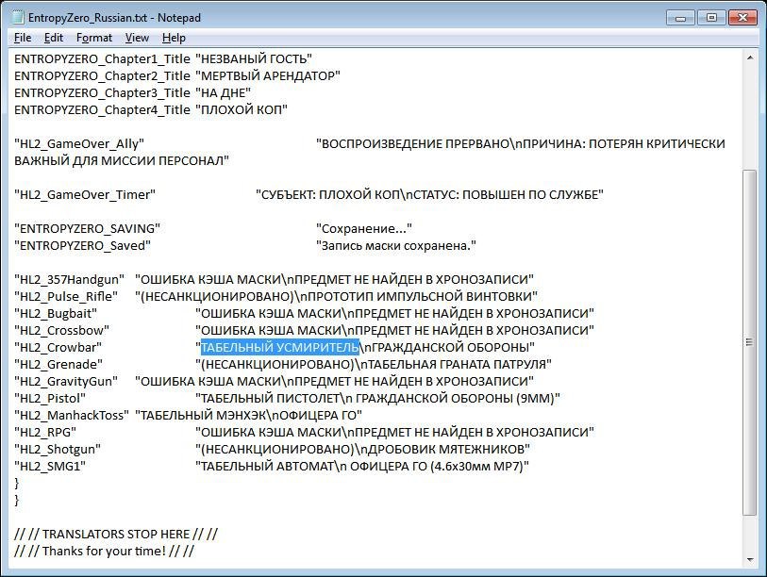Screen dimensions: 767x577
Task: Click ENTROPYZERO_Chapter2_Title key
Action: click(102, 76)
